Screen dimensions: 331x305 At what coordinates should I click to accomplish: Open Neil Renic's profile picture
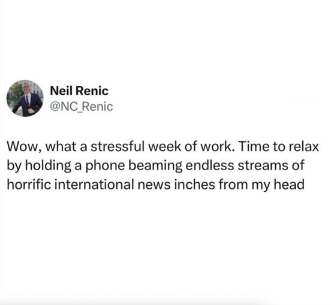click(25, 98)
